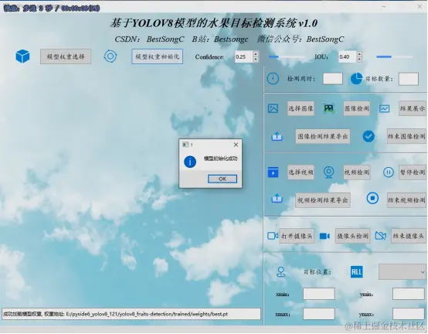Click the 模型初始化成功 message text
The height and width of the screenshot is (334, 428).
pos(220,158)
